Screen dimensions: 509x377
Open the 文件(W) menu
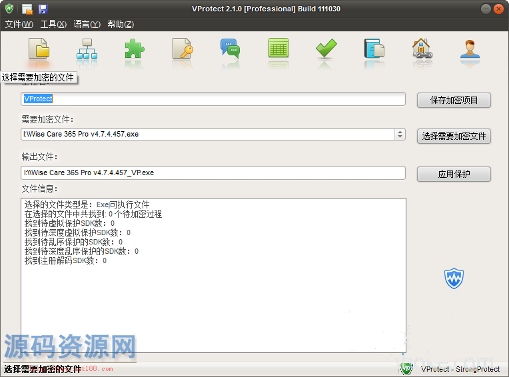pos(19,25)
